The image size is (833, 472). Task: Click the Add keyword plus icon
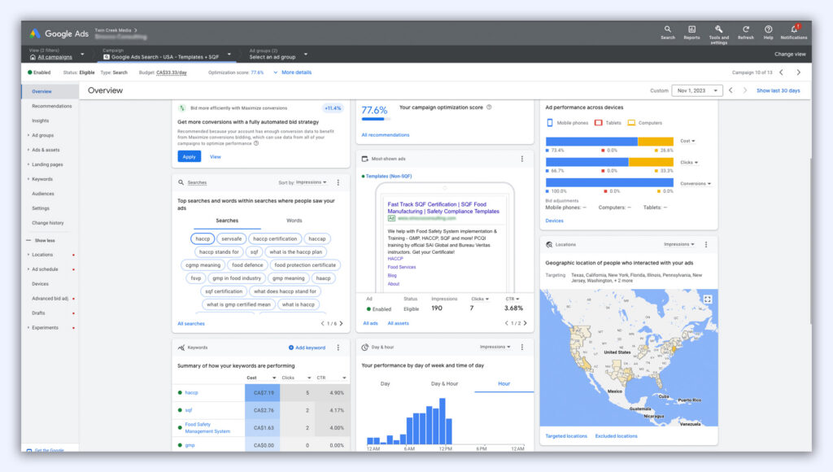291,347
